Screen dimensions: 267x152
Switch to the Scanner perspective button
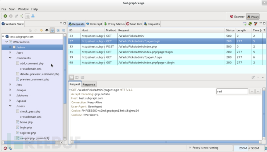[237, 17]
